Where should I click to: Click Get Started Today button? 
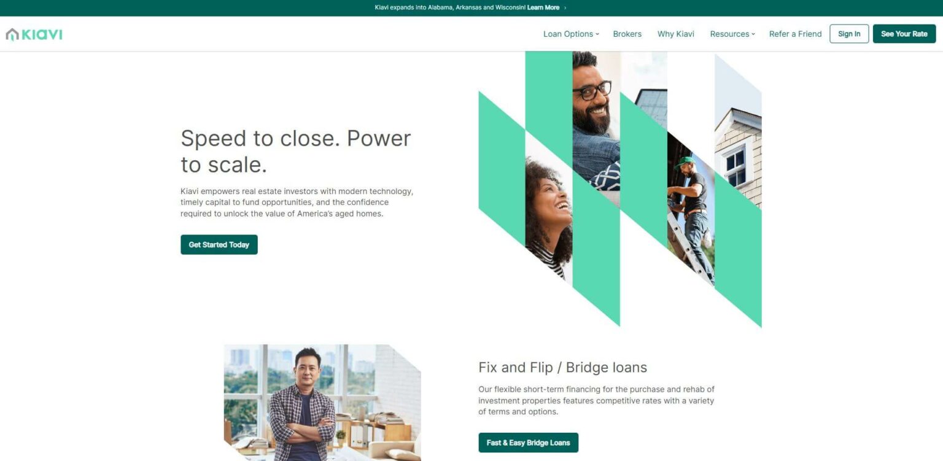pos(219,244)
